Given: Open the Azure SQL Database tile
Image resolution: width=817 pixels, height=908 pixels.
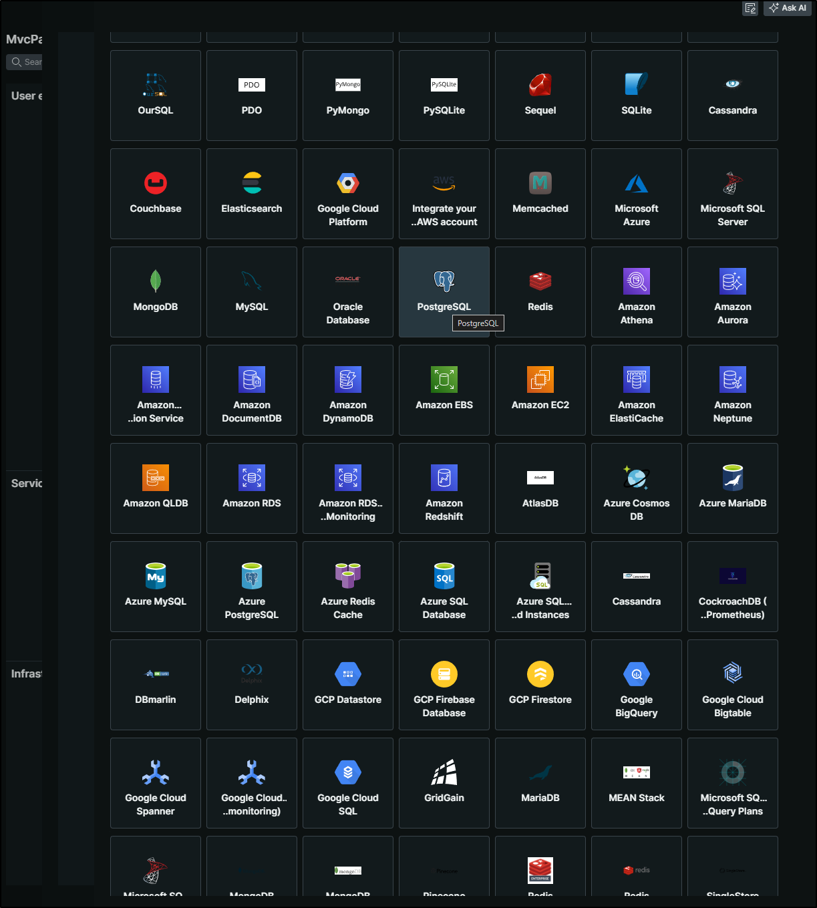Looking at the screenshot, I should [x=444, y=587].
